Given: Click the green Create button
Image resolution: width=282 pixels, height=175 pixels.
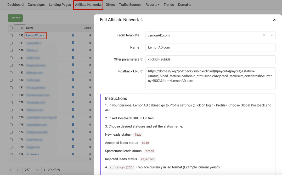Looking at the screenshot, I should click(15, 18).
